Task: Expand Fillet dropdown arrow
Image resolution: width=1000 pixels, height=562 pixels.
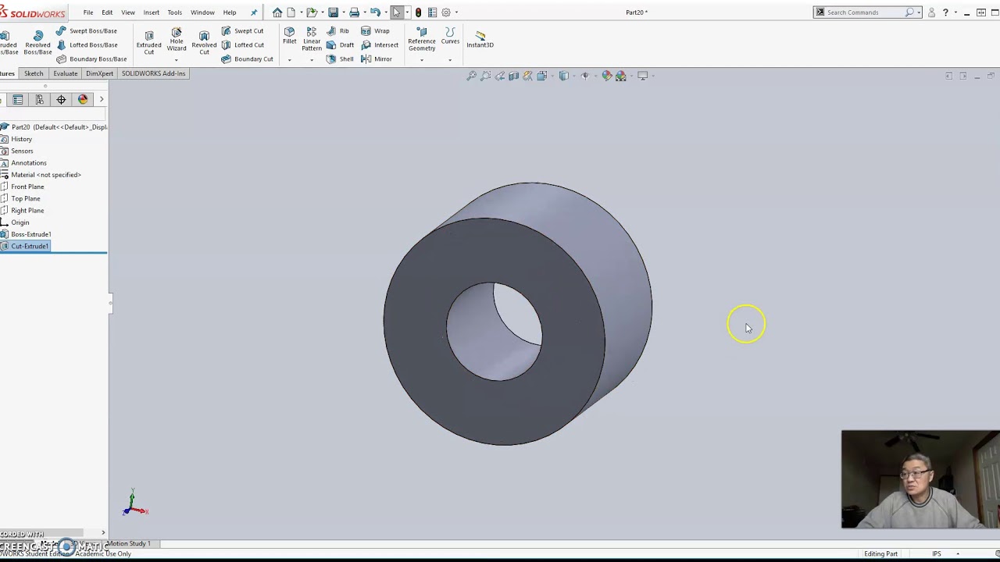Action: coord(289,60)
